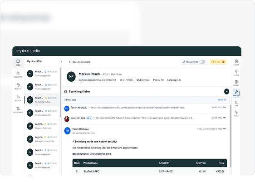This screenshot has height=183, width=255.
Task: Click the Points: 110 label
Action: [158, 80]
